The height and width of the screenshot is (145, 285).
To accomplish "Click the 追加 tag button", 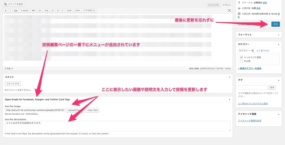I will tap(272, 87).
